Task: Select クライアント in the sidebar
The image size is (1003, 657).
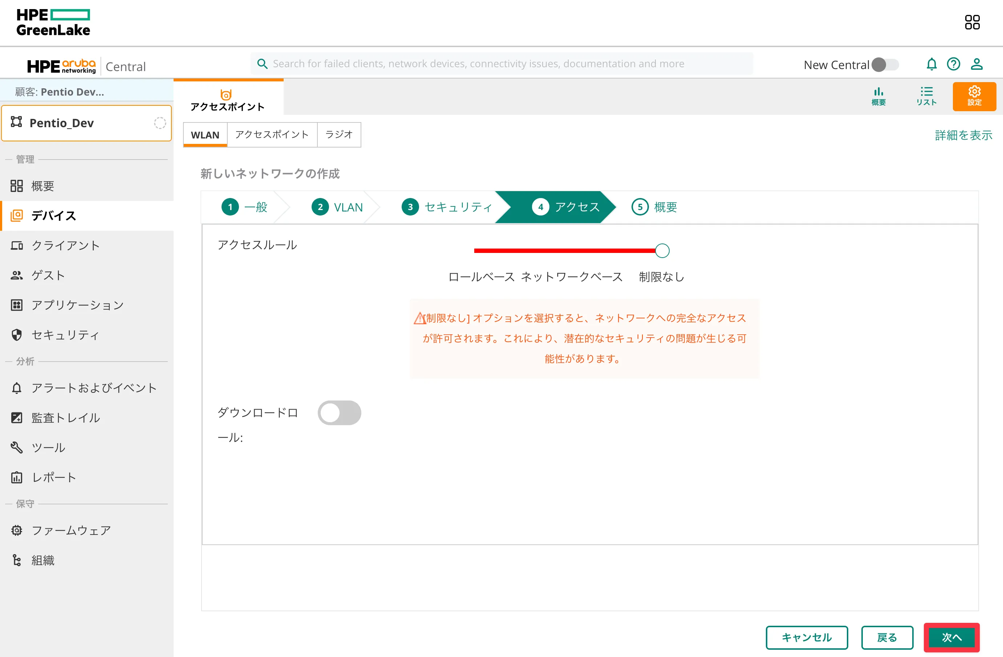Action: [65, 245]
